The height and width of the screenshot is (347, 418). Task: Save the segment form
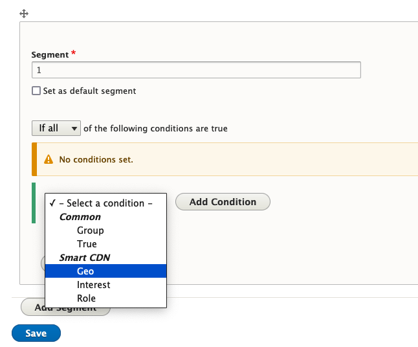click(36, 333)
